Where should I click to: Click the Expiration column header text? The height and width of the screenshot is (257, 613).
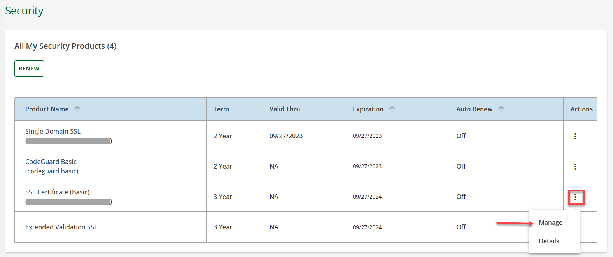tap(368, 109)
